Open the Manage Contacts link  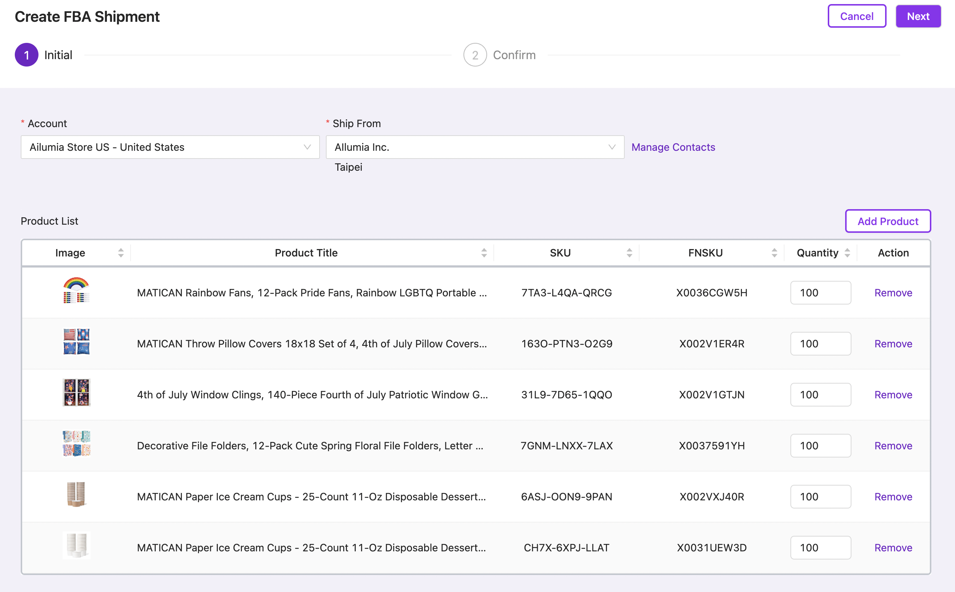(673, 147)
